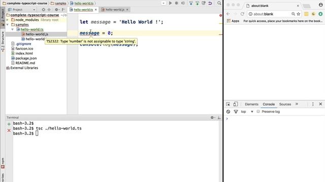Open Project panel settings gear
The image size is (325, 182).
tap(56, 10)
